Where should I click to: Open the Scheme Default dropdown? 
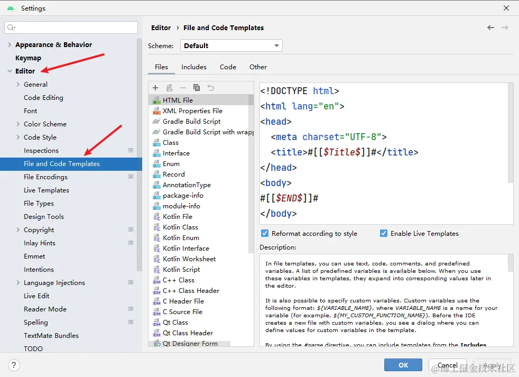[x=231, y=45]
